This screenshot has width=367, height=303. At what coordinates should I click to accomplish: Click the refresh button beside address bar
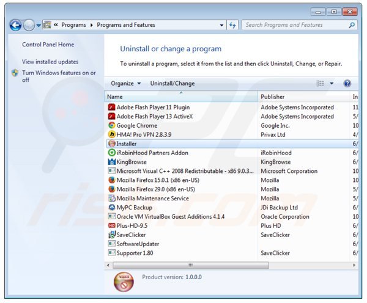pos(232,26)
